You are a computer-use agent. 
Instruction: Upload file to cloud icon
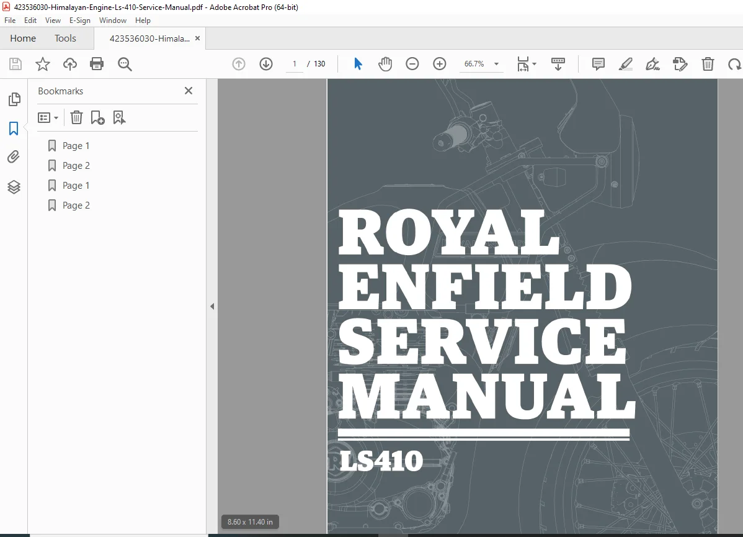pos(69,64)
